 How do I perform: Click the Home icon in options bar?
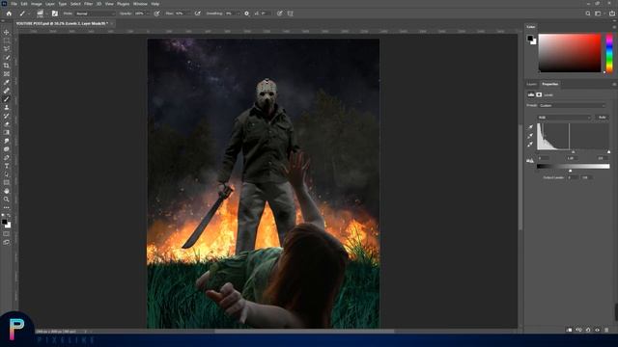coord(9,13)
